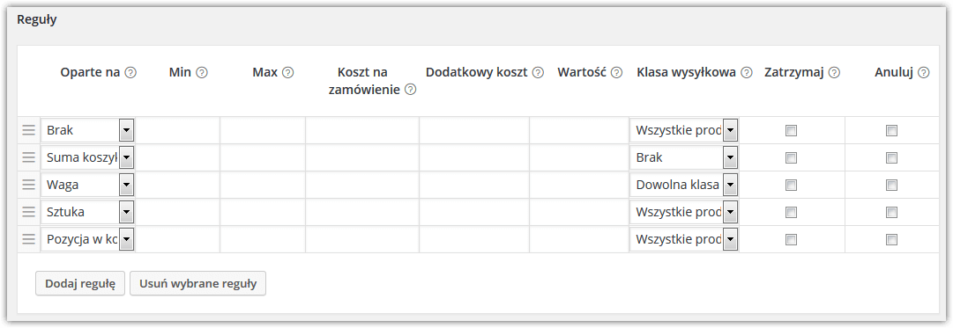Tick the Zatrzymaj checkbox in the Brak row
Image resolution: width=953 pixels, height=328 pixels.
coord(791,130)
